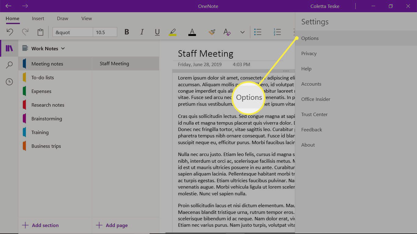Select the Business trips section
Viewport: 417px width, 234px height.
[x=55, y=146]
